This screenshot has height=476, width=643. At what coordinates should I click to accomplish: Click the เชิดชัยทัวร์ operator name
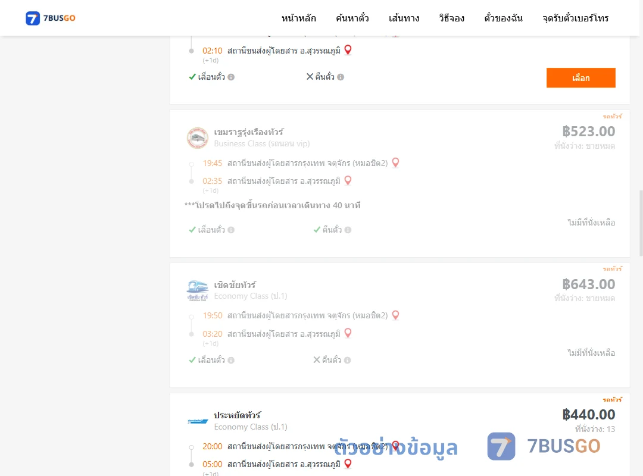[x=235, y=284]
